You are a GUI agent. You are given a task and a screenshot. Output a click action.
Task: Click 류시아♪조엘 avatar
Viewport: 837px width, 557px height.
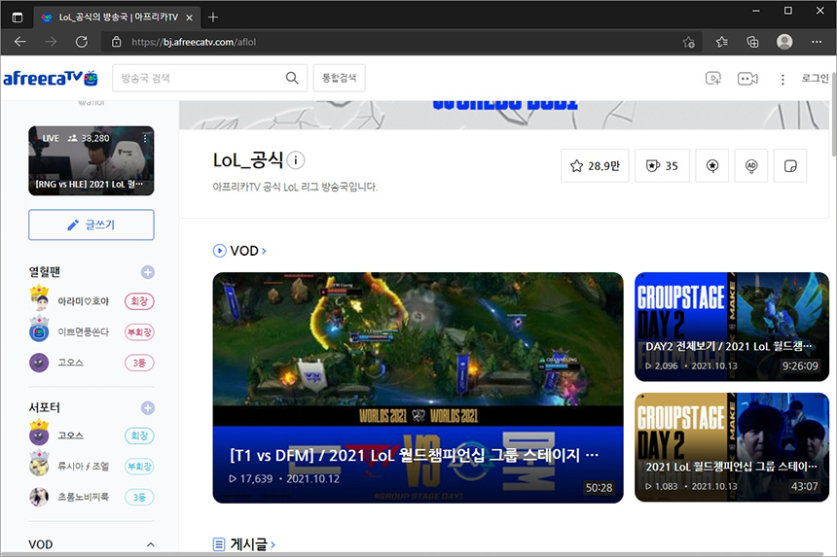pyautogui.click(x=39, y=464)
